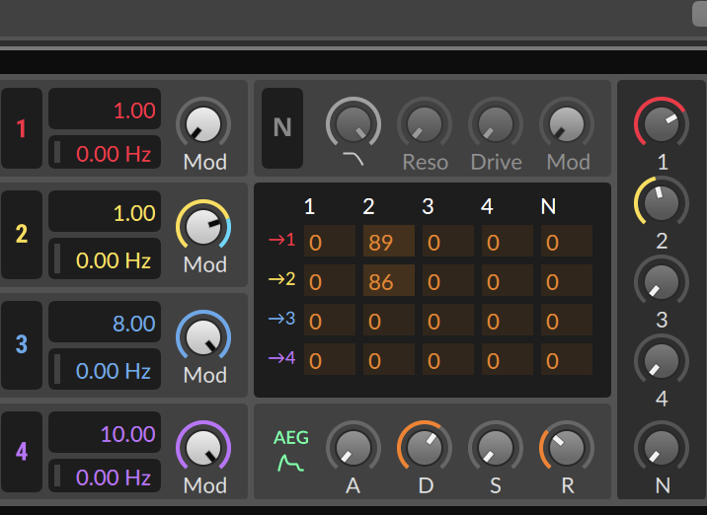Screen dimensions: 707x515
Task: Click operator 4 ratio value 10.00
Action: click(x=105, y=434)
